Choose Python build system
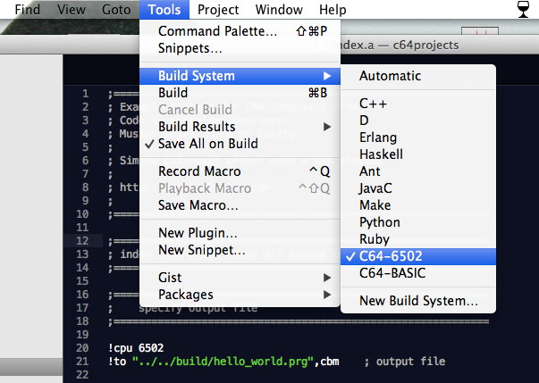The width and height of the screenshot is (539, 383). (x=418, y=222)
